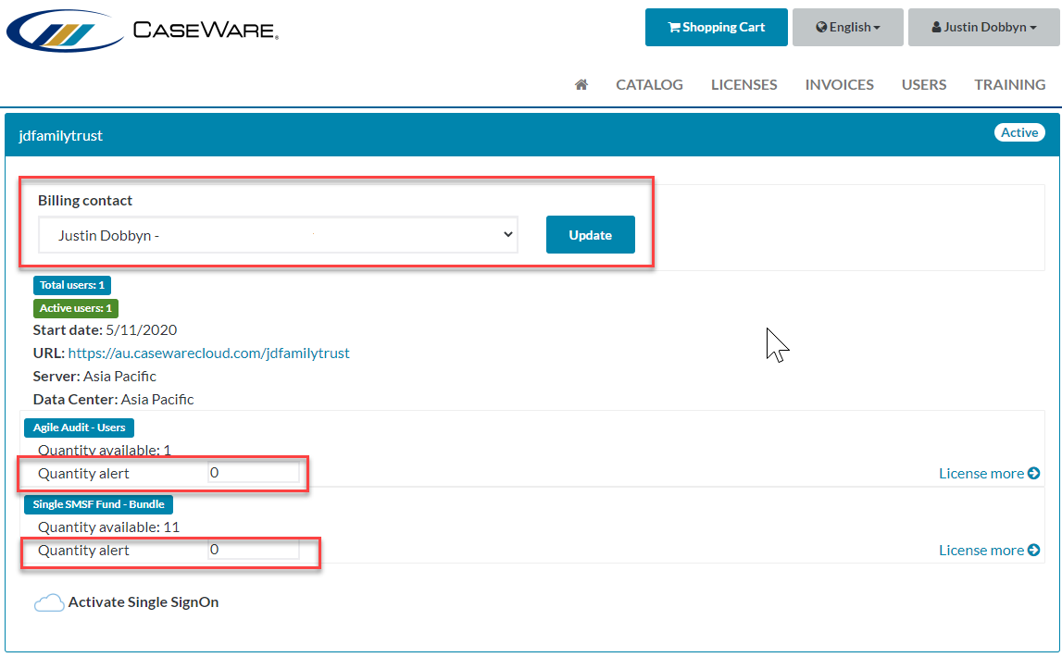Click the jdfamilytrust header title
1062x657 pixels.
[x=61, y=135]
